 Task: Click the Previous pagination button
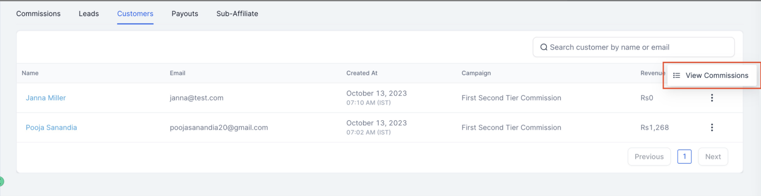pyautogui.click(x=649, y=157)
